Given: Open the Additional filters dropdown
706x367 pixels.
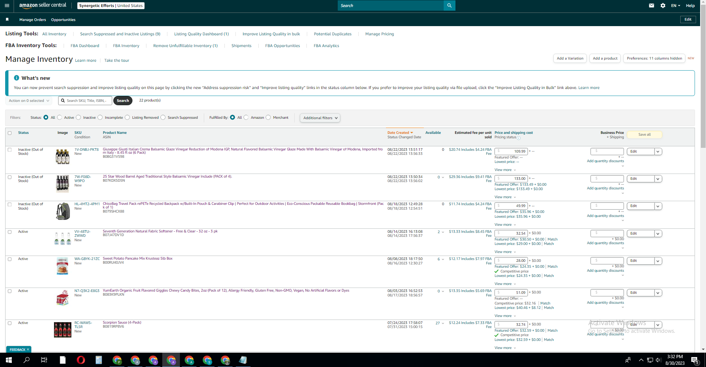Looking at the screenshot, I should pyautogui.click(x=320, y=118).
